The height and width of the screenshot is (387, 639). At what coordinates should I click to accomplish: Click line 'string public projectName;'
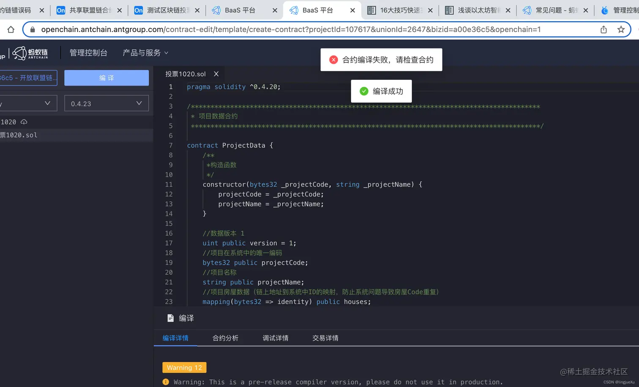pyautogui.click(x=253, y=282)
